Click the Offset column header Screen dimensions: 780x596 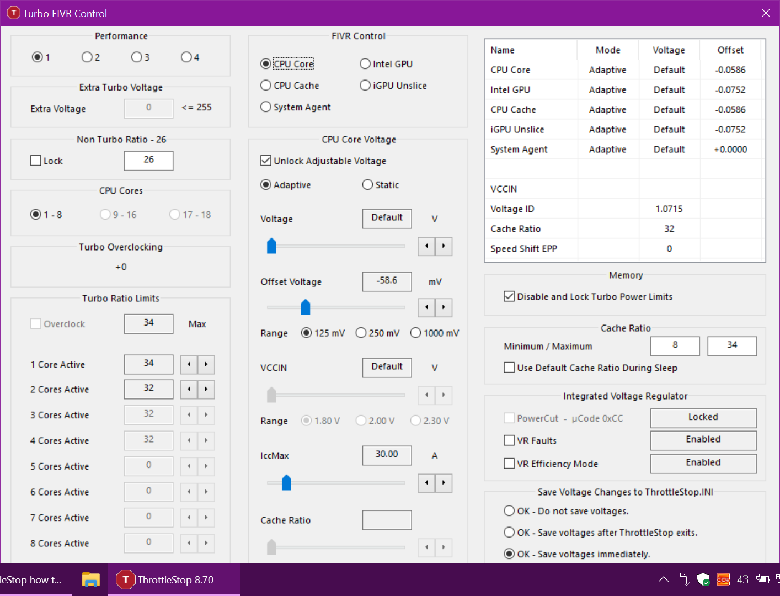(730, 50)
